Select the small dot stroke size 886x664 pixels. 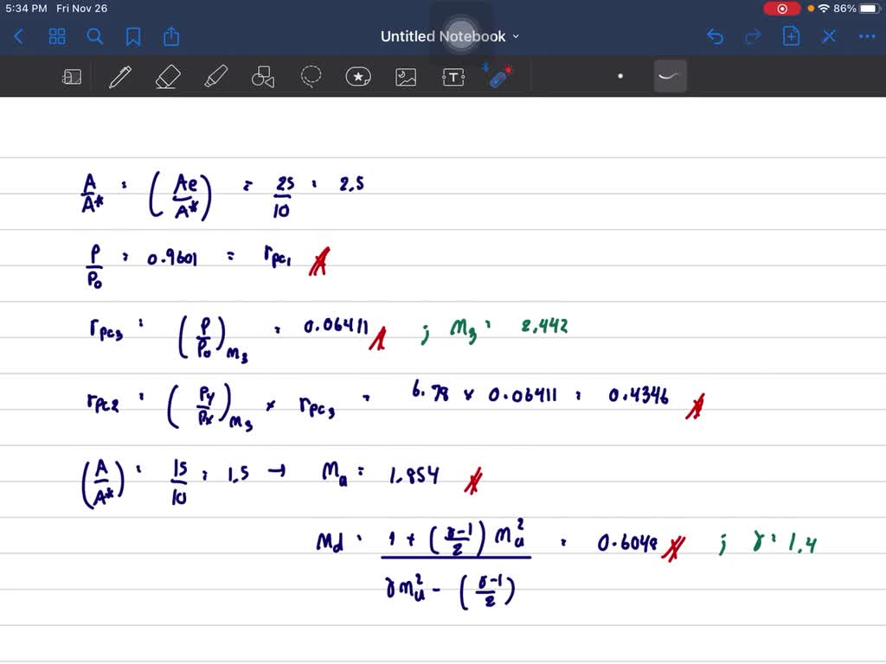(620, 76)
